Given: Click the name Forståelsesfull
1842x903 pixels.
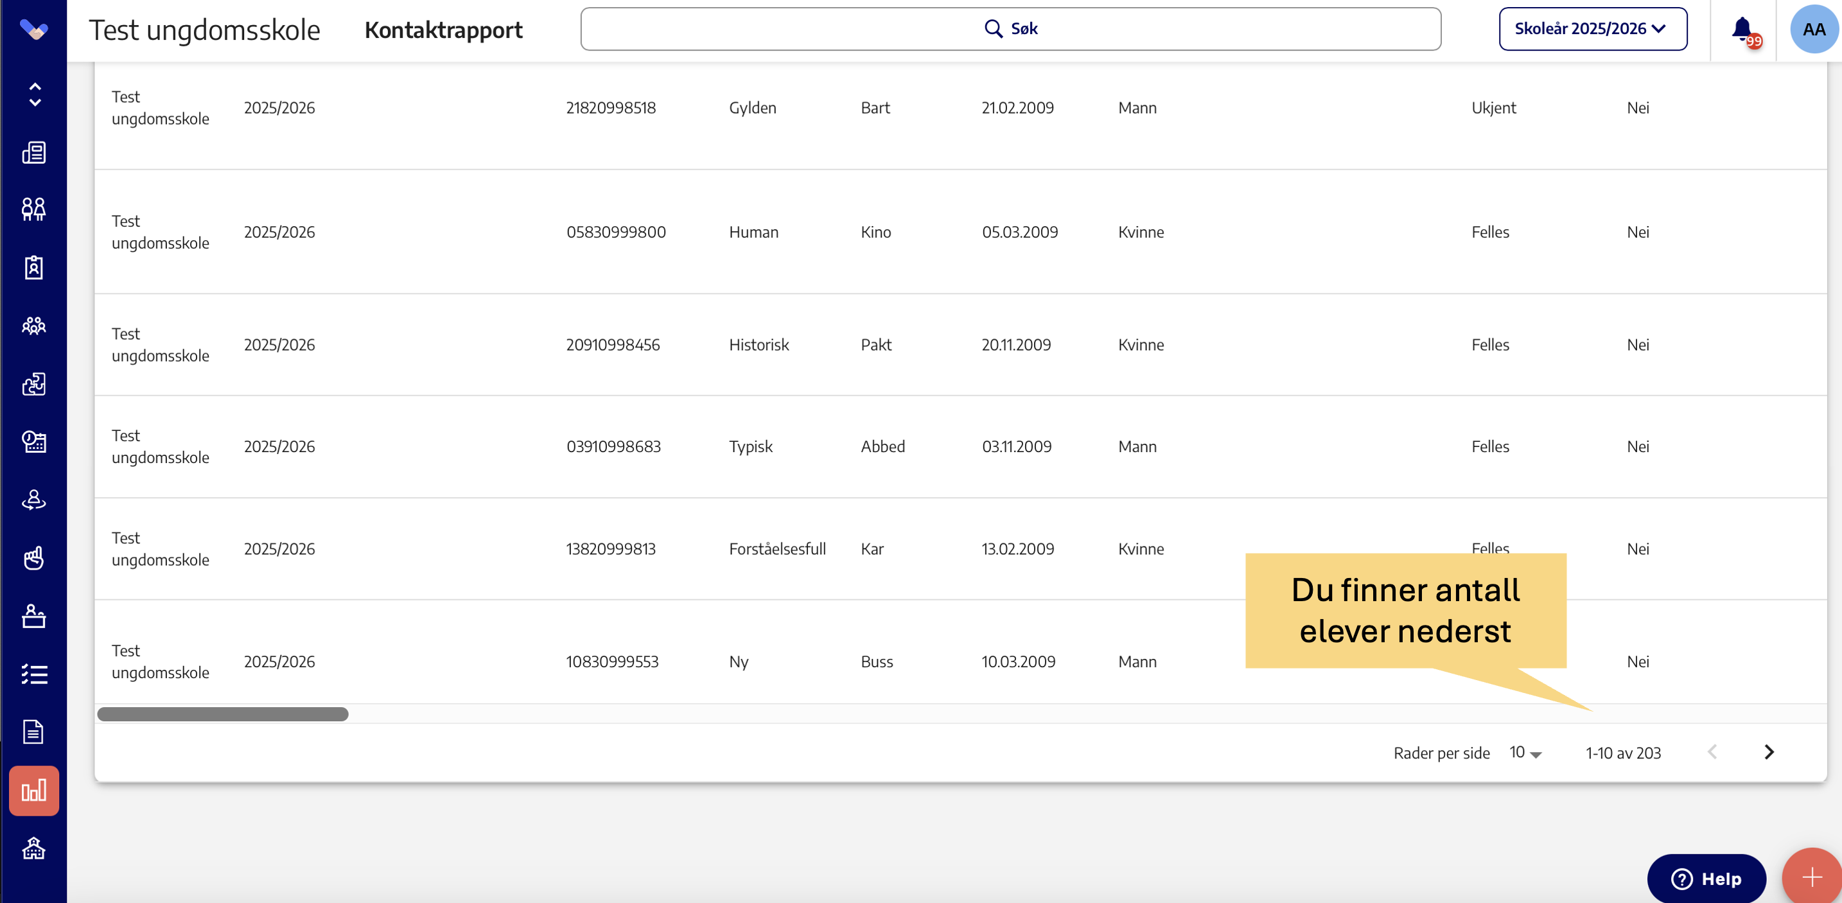Looking at the screenshot, I should click(x=777, y=549).
